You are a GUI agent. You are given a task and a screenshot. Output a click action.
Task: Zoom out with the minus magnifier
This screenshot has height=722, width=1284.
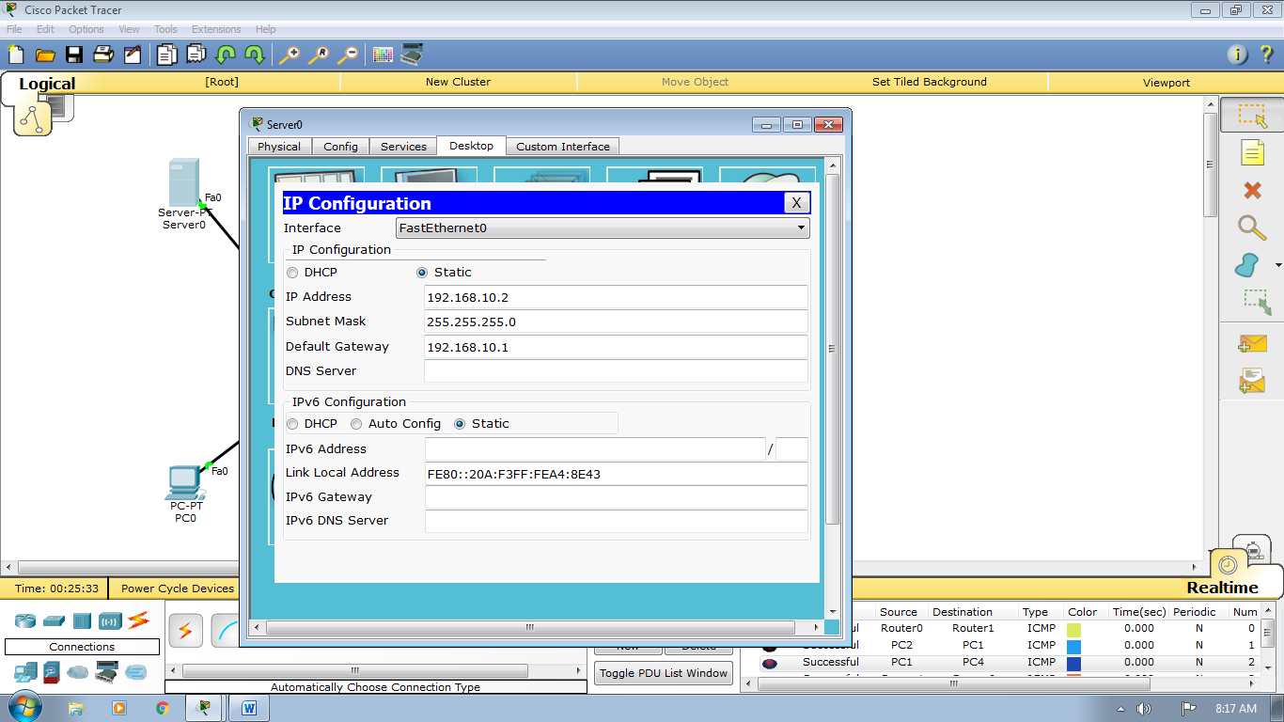pos(347,55)
